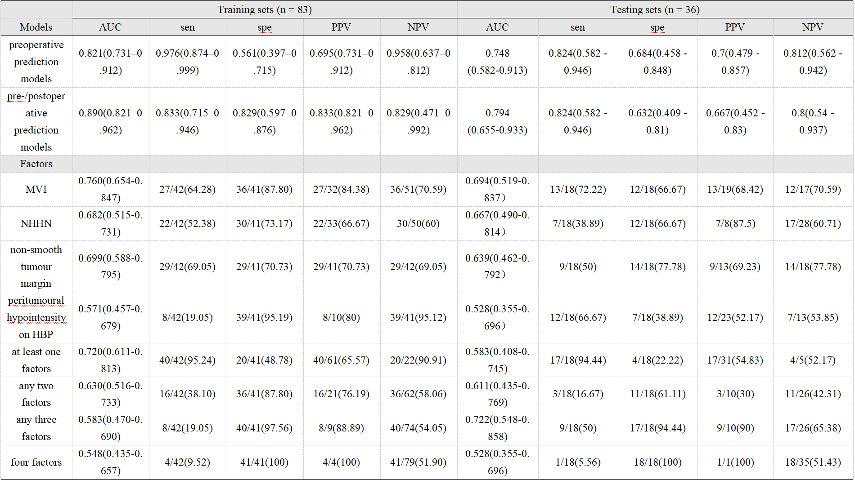Select the 7/8(87.5) NHHN PPV cell
Viewport: 855px width, 480px height.
pos(735,223)
